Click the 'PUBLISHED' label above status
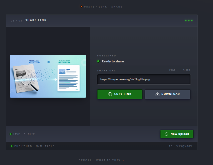The height and width of the screenshot is (165, 213). pos(106,55)
